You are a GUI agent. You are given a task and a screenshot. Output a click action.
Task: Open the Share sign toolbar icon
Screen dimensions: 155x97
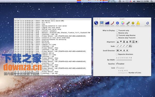133,23
